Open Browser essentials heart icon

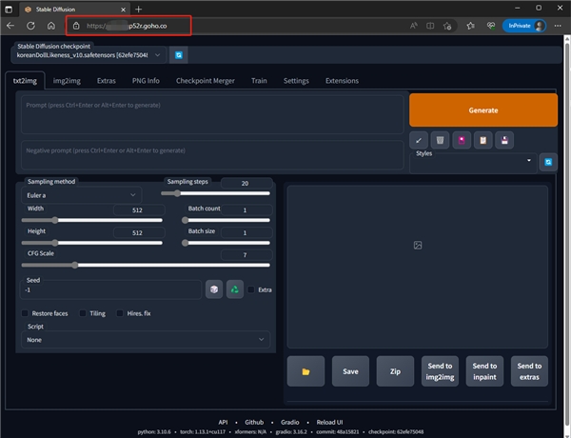click(491, 26)
